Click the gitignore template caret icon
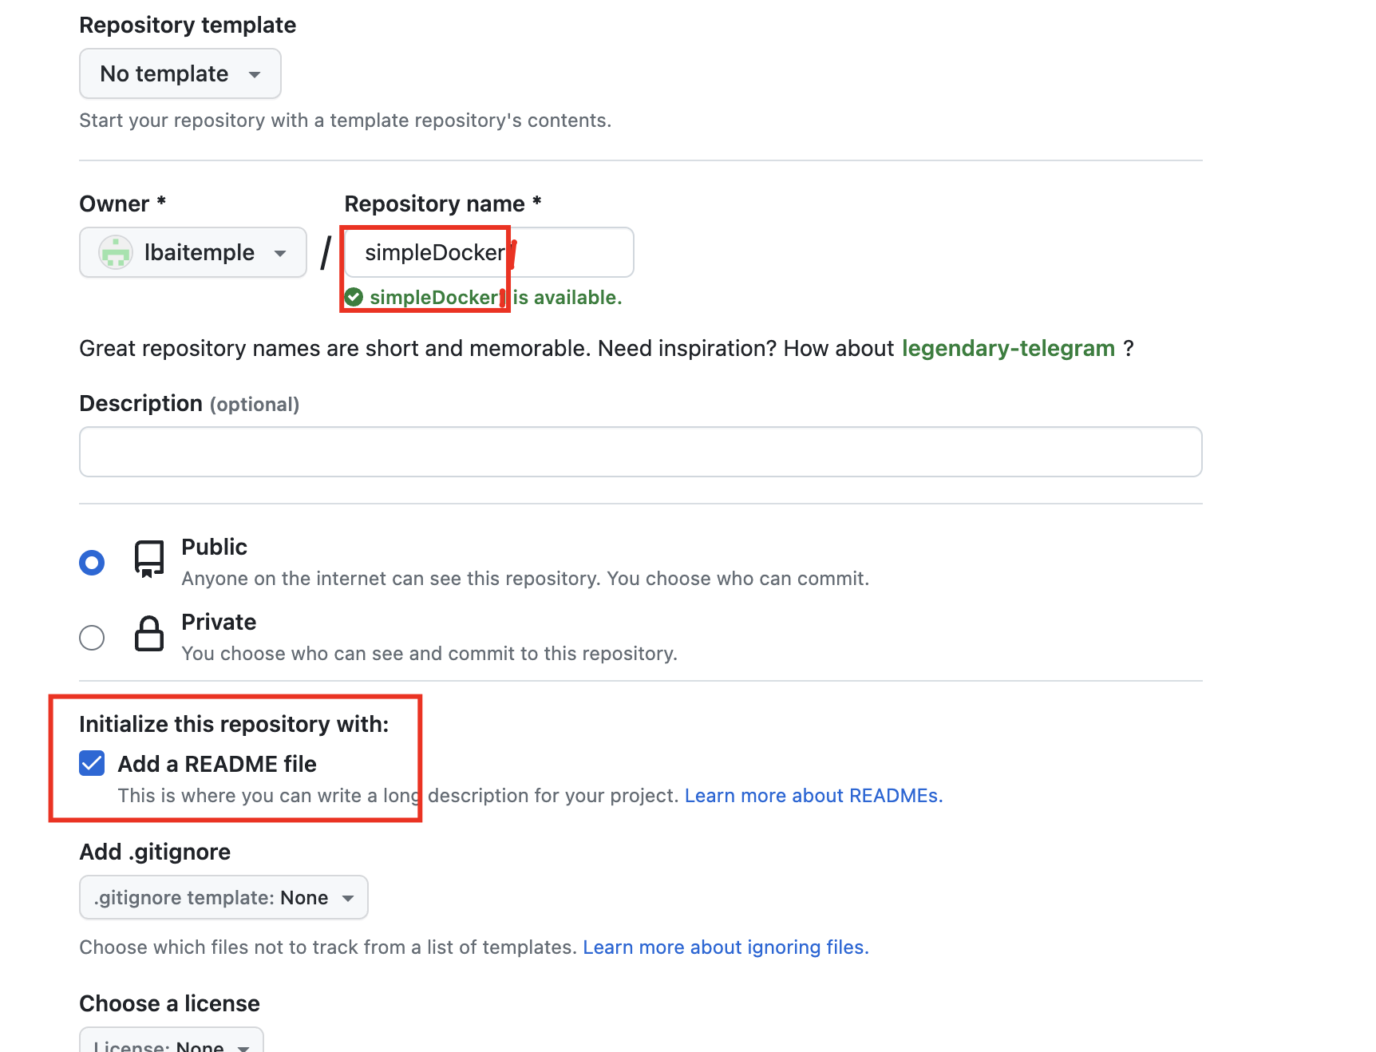This screenshot has height=1052, width=1376. pos(348,898)
